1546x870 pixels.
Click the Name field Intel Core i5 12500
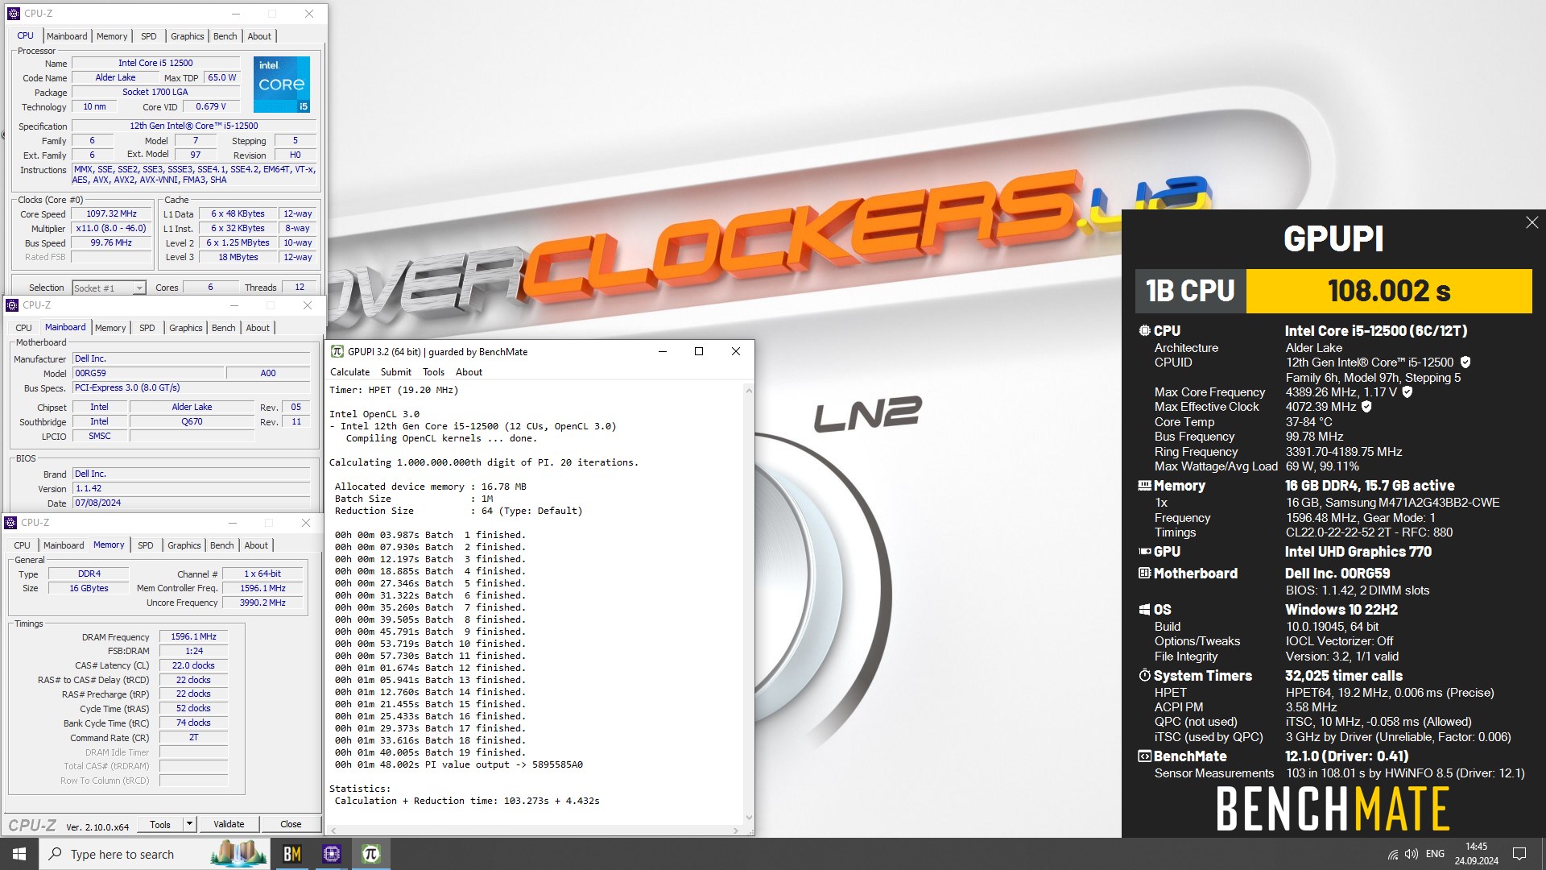click(155, 63)
